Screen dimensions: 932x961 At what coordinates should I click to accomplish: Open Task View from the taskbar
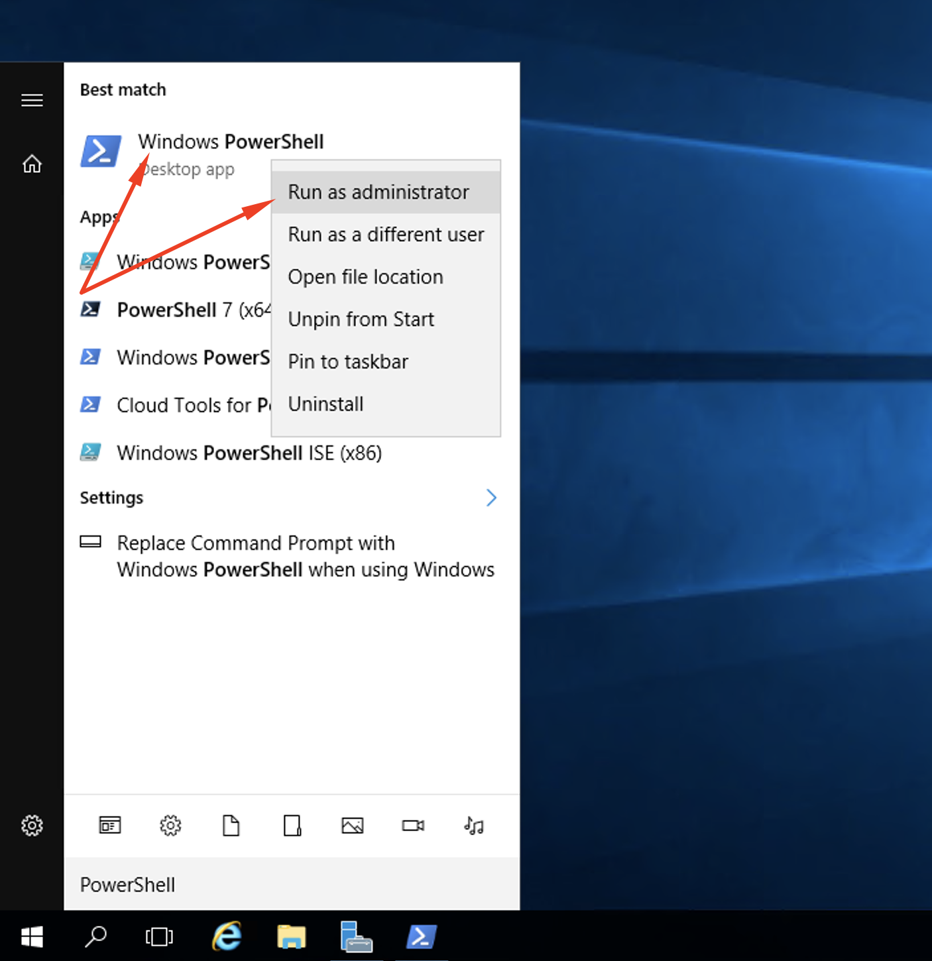pyautogui.click(x=158, y=936)
